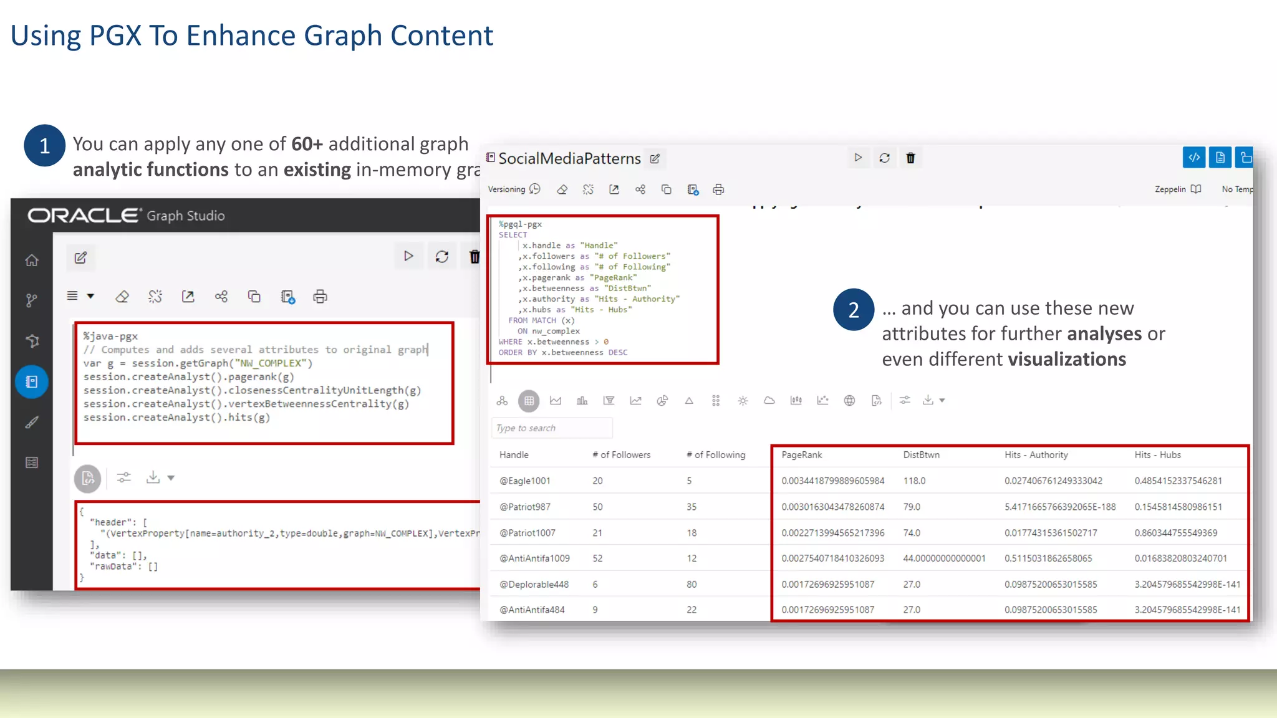Delete the Graph Studio notebook with trash icon
The height and width of the screenshot is (718, 1277).
(475, 256)
